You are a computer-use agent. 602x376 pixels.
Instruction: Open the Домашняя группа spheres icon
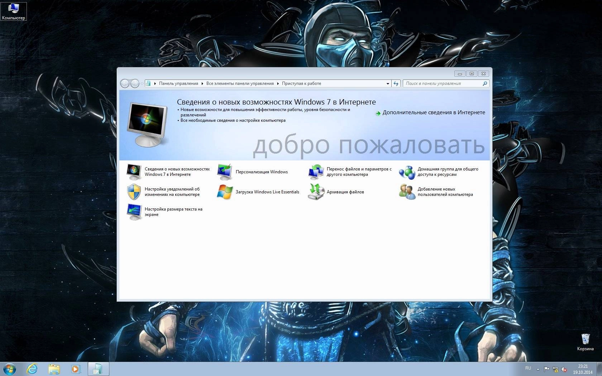click(x=407, y=172)
